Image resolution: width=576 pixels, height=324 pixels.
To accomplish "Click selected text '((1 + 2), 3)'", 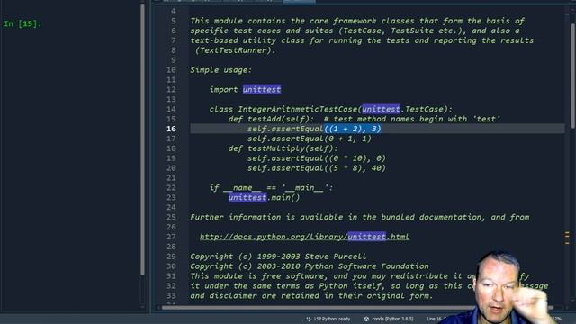I will click(353, 129).
